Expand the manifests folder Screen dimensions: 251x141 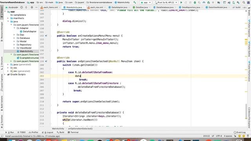(x=8, y=18)
